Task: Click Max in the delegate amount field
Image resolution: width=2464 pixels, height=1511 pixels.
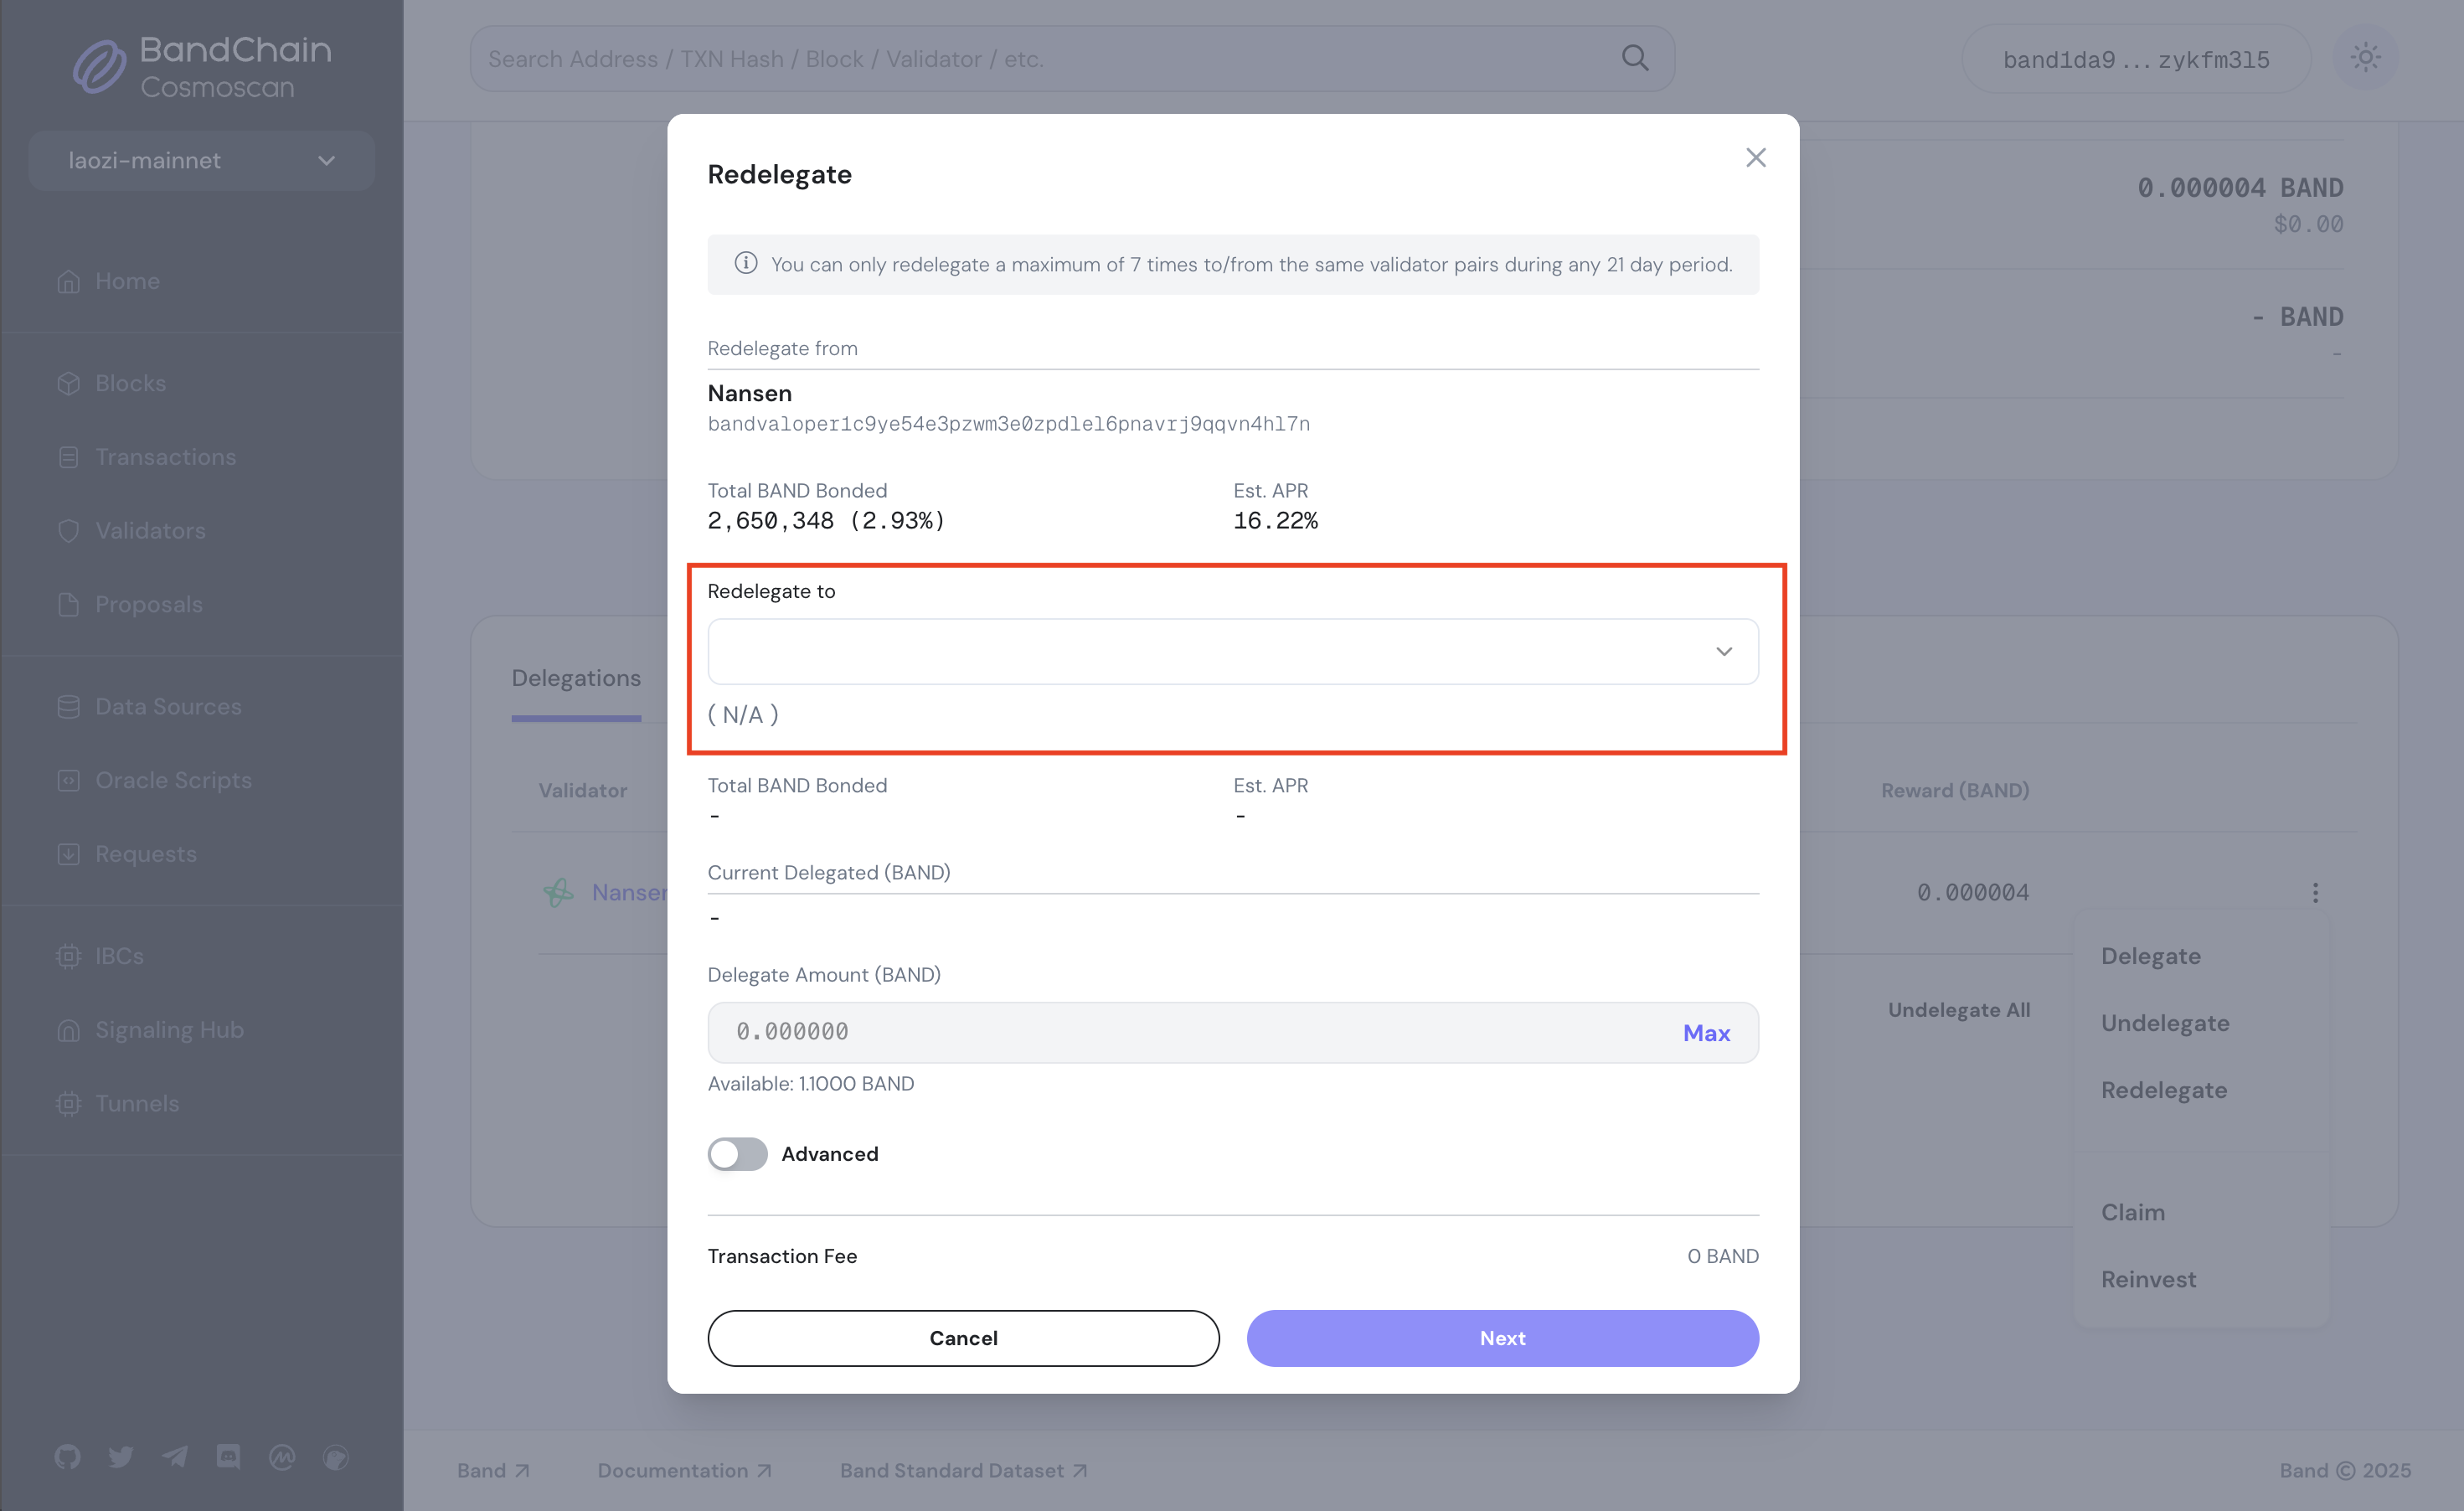Action: [1706, 1033]
